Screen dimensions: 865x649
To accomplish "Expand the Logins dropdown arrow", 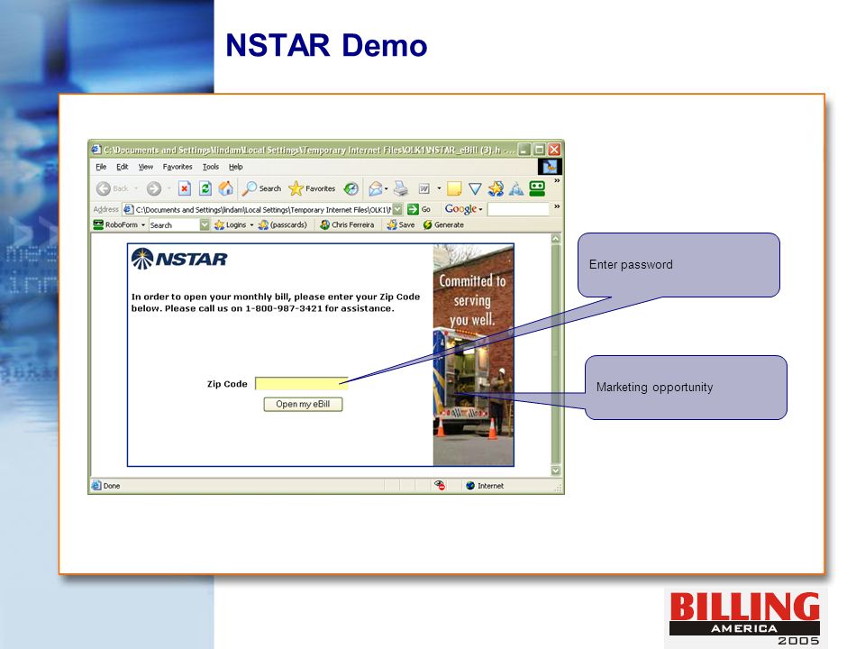I will click(x=251, y=225).
